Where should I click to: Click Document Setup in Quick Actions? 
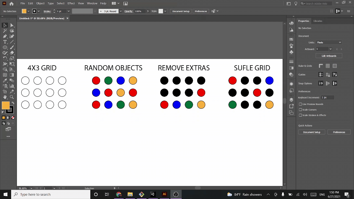[x=311, y=132]
